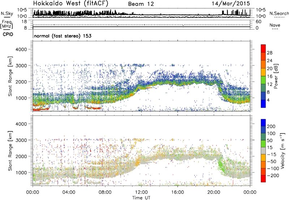
Task: Click the '4000' range tick in power panel
Action: pos(21,49)
